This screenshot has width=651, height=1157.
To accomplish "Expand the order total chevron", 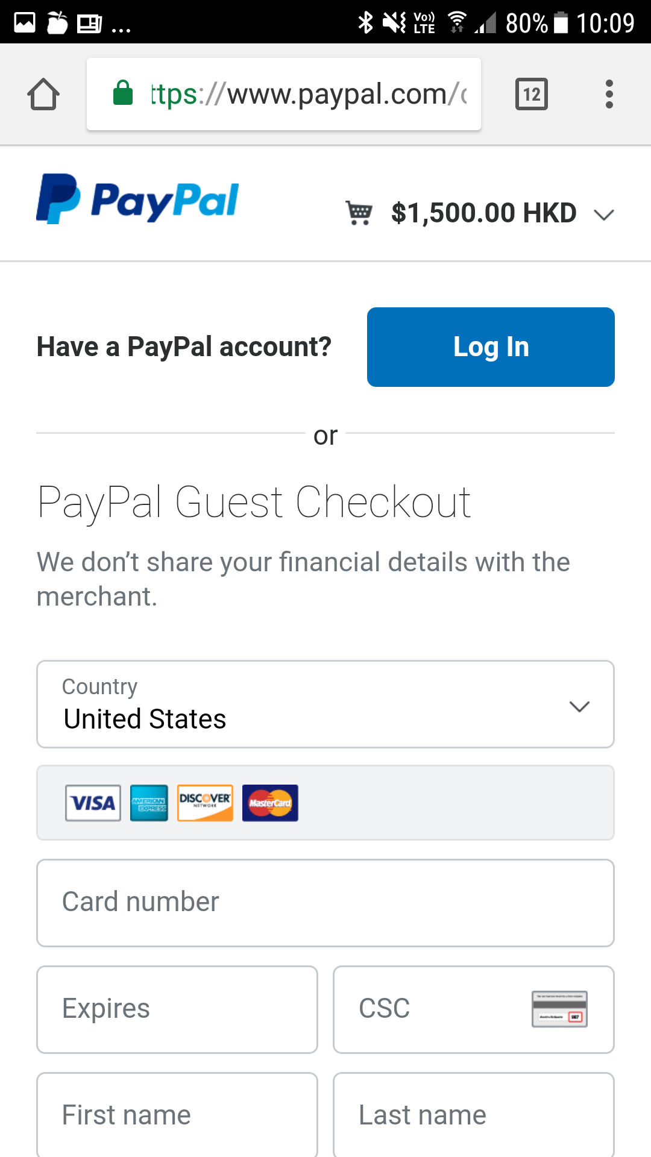I will (603, 215).
